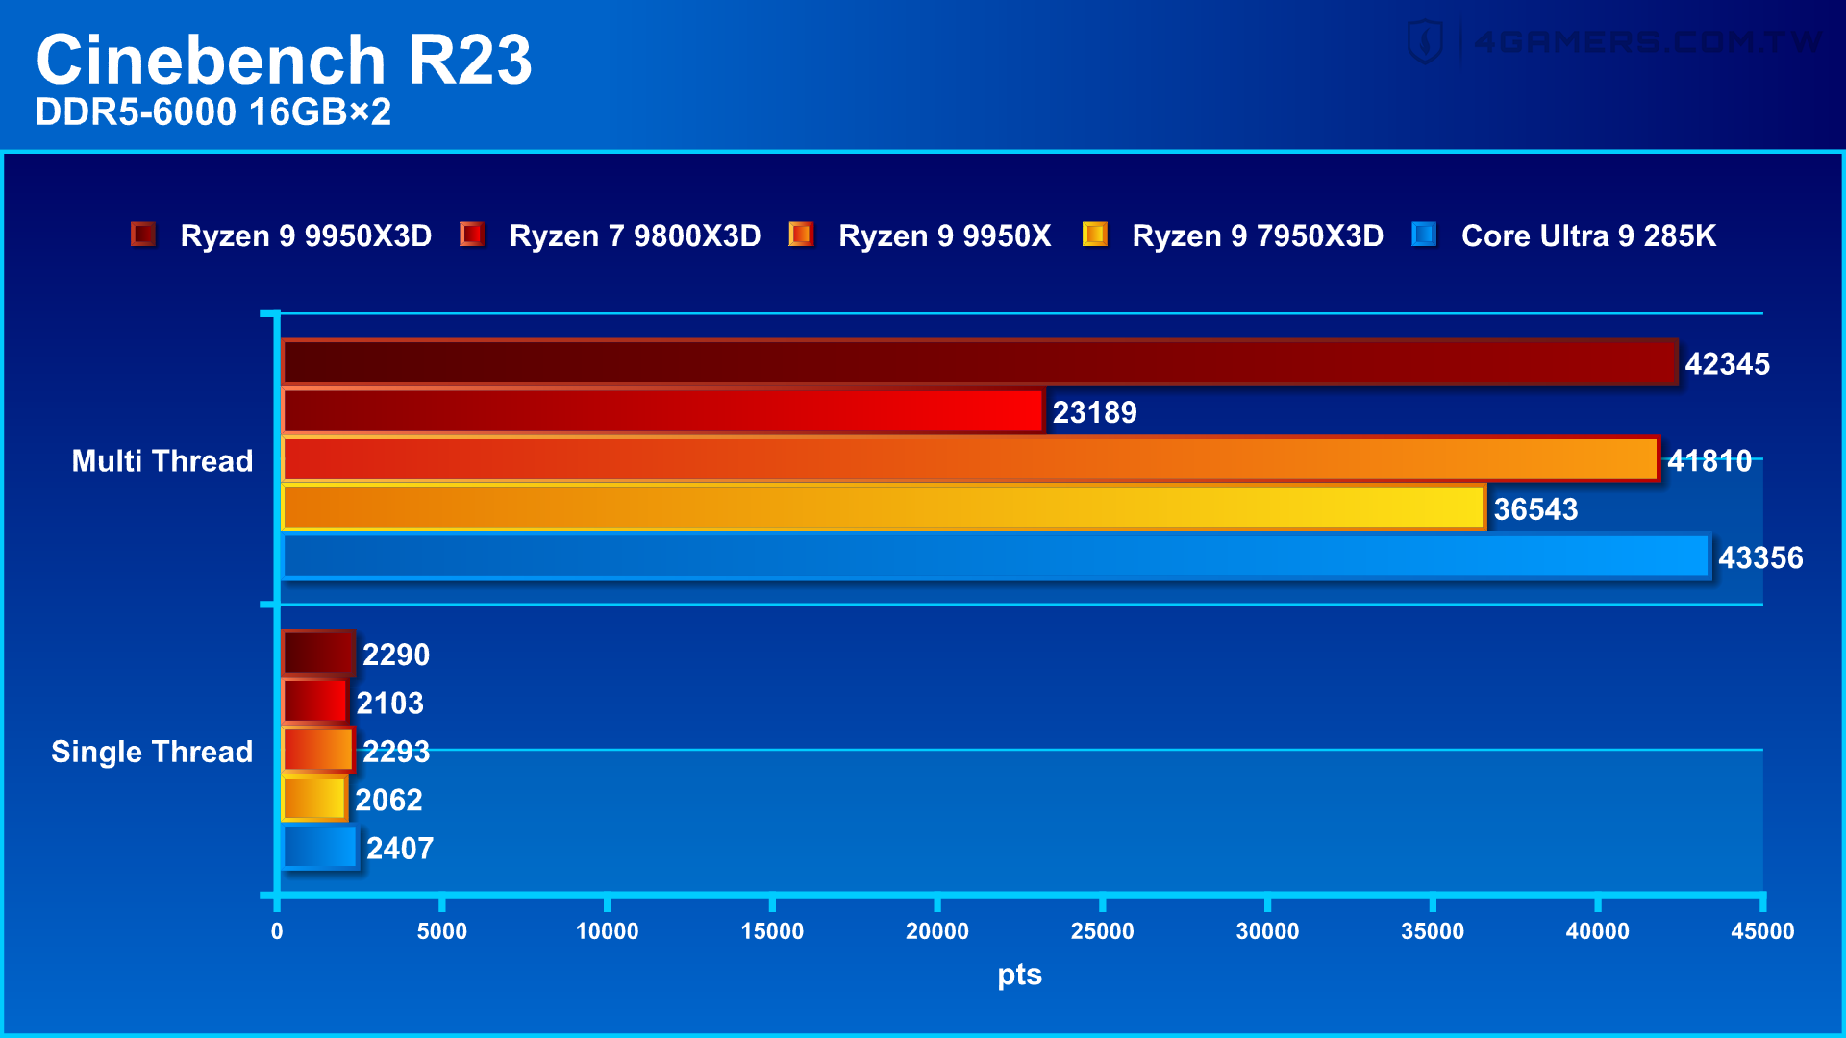Click the single-thread bar valued 2062
Screen dimensions: 1846x1038
314,799
